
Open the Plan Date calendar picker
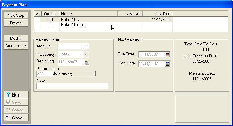[x=167, y=64]
